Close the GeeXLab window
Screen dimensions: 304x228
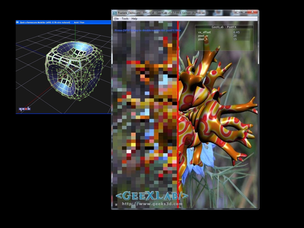click(x=252, y=12)
